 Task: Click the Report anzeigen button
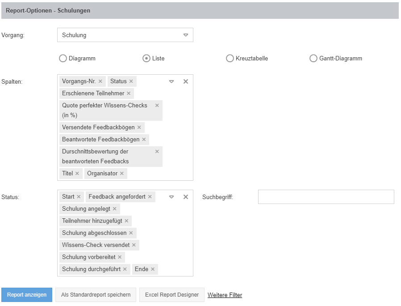click(27, 295)
